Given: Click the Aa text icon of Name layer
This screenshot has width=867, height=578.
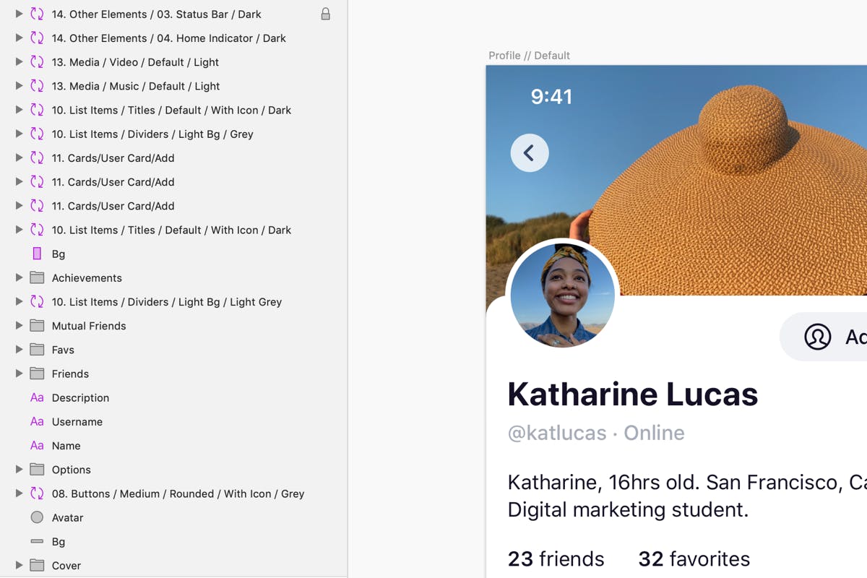Looking at the screenshot, I should click(37, 445).
